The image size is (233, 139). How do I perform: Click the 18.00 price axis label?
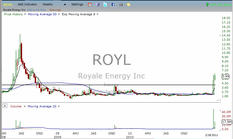click(226, 18)
